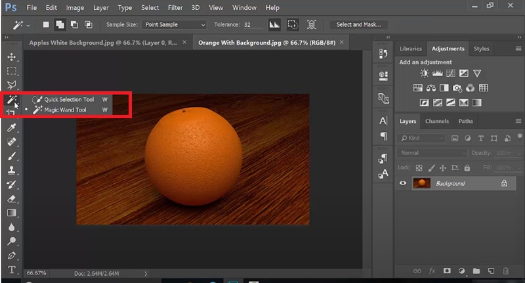The width and height of the screenshot is (525, 283).
Task: Open the Window menu
Action: click(x=244, y=7)
